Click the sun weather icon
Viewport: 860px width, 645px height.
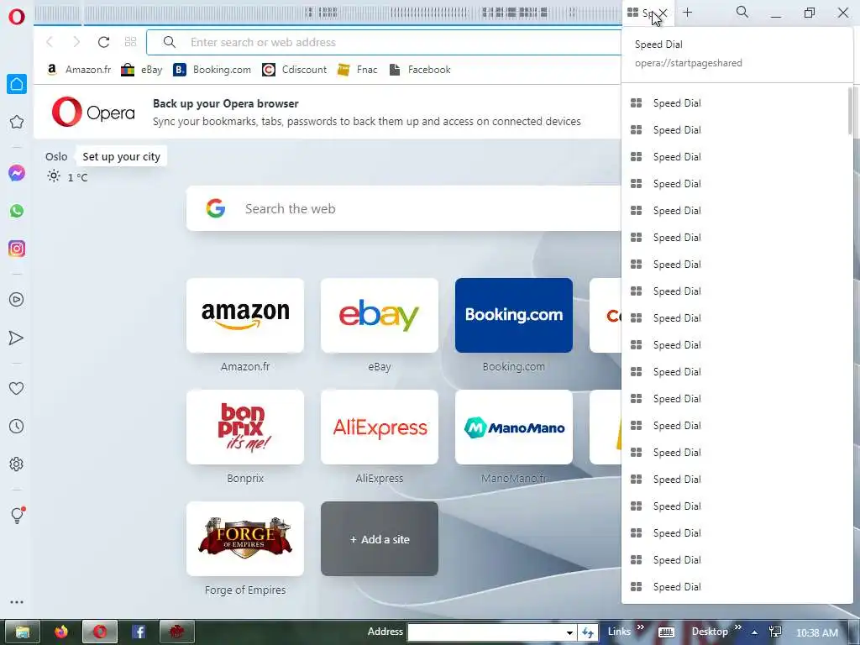53,176
